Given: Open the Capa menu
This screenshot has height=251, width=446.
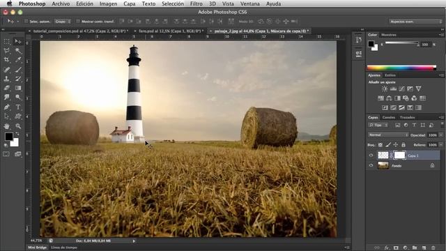Looking at the screenshot, I should (x=130, y=3).
